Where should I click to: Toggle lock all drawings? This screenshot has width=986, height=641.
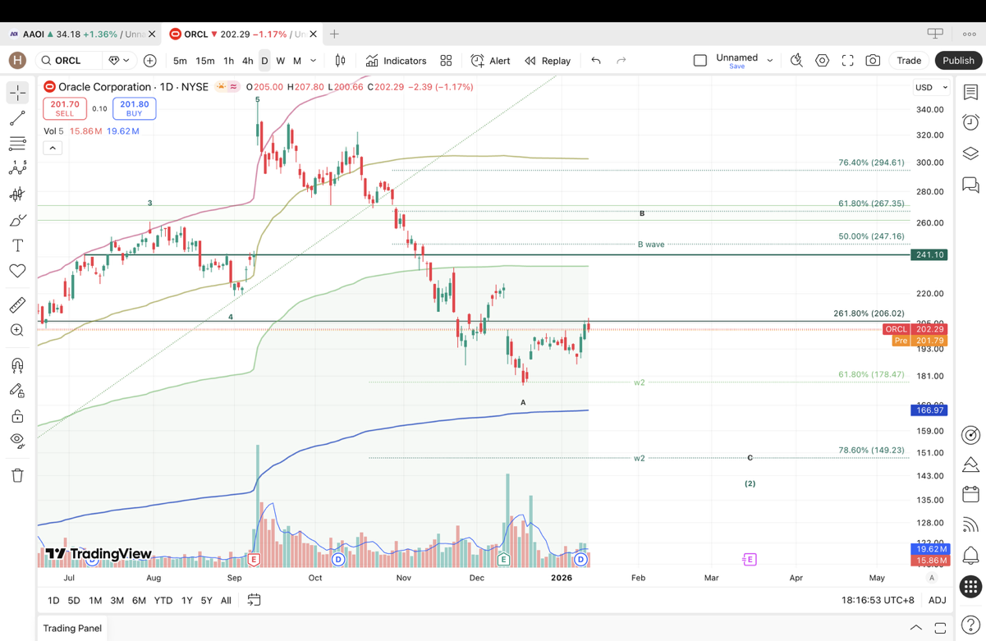17,416
